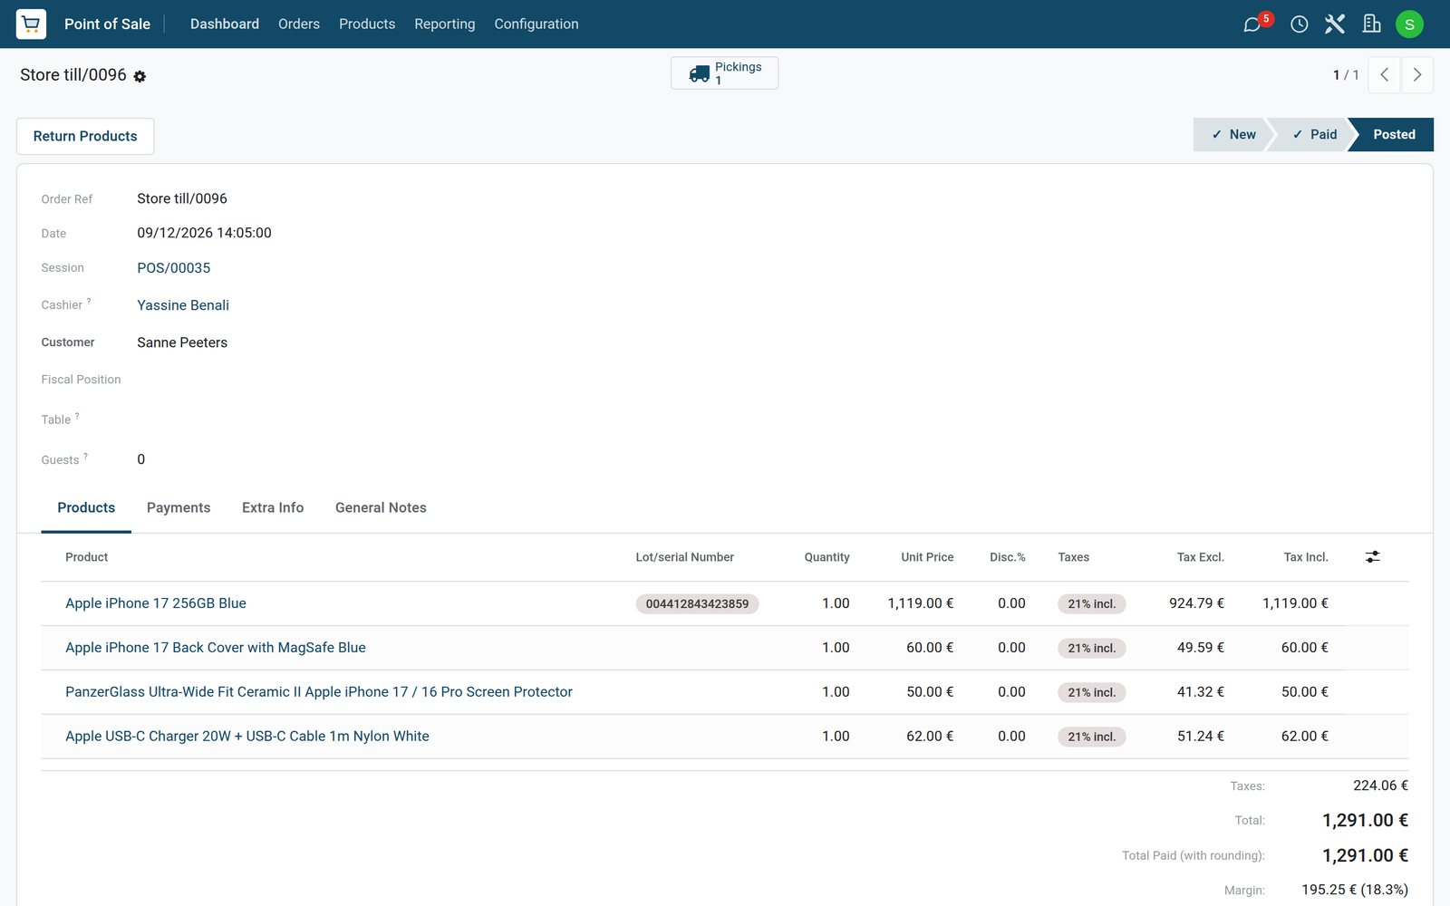Open PanzerGlass Screen Protector product link

(x=319, y=692)
